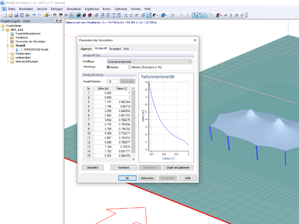Save the project with the floppy disk icon
Viewport: 299px width, 224px height.
pyautogui.click(x=16, y=15)
